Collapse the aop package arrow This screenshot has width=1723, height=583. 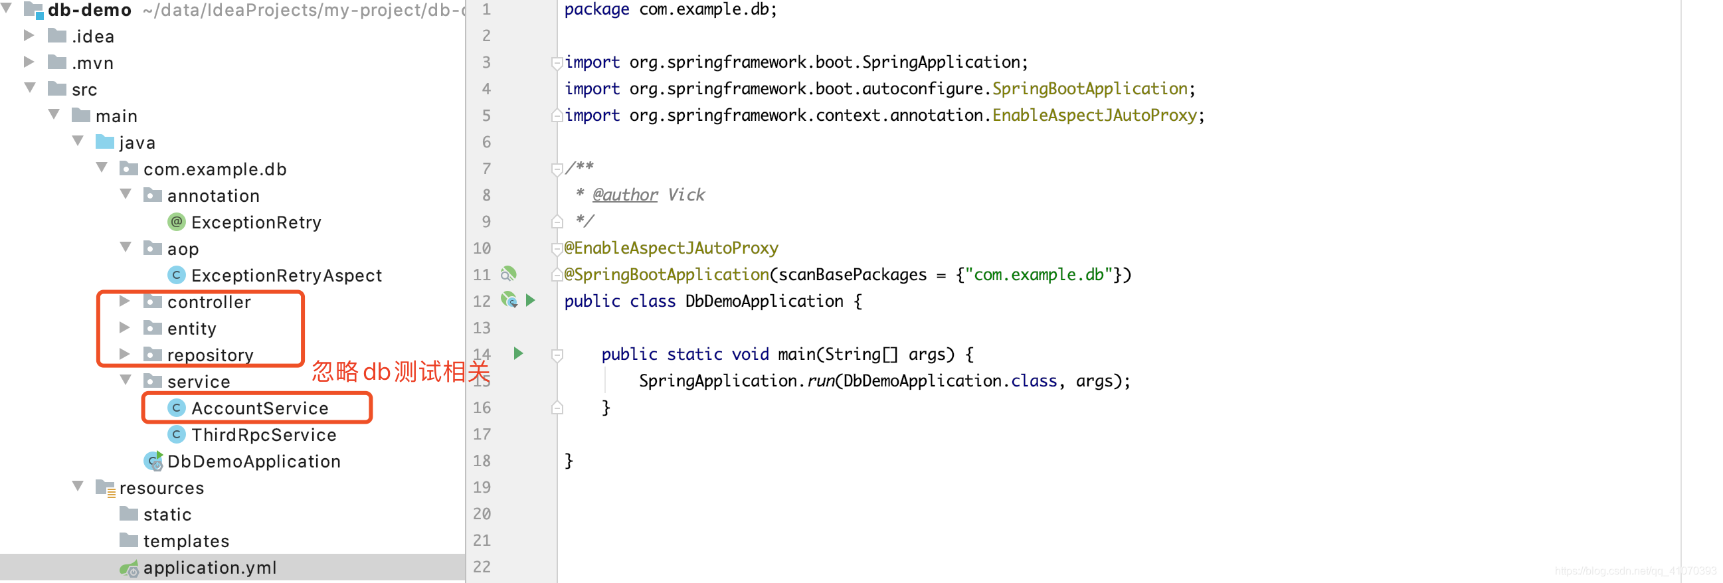126,248
